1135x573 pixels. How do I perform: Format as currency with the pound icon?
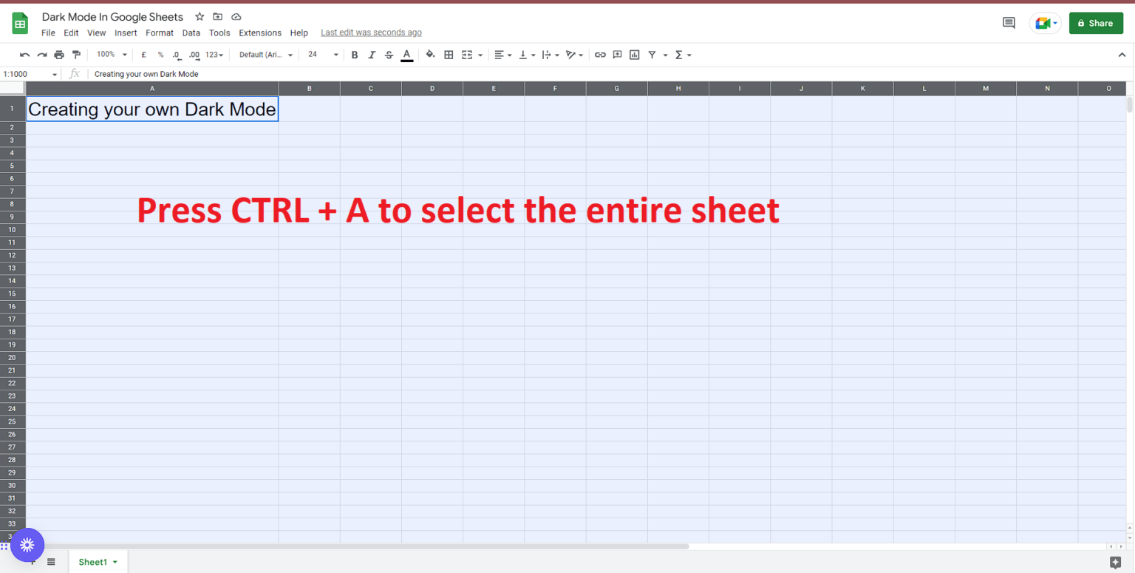pos(143,55)
